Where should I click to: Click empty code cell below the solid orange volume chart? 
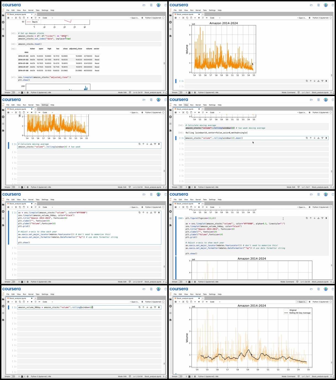257,81
